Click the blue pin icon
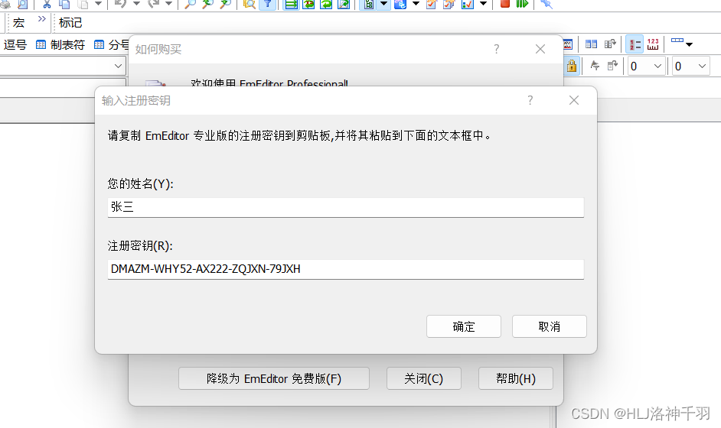This screenshot has height=428, width=721. 546,4
